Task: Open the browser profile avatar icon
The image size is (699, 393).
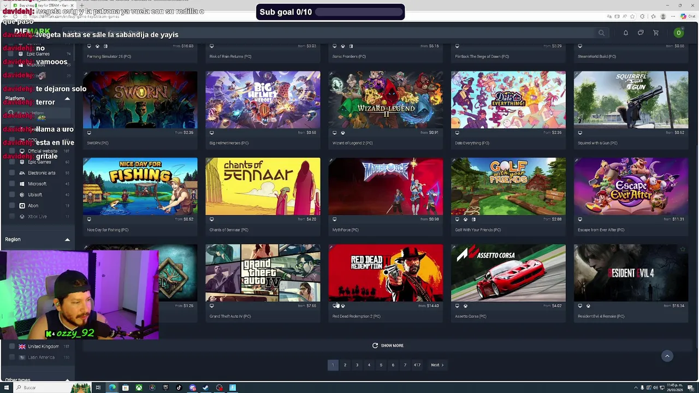Action: coord(663,16)
